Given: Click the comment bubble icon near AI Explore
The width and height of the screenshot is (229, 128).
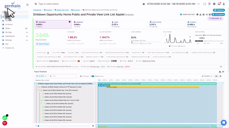Looking at the screenshot, I should point(198,15).
